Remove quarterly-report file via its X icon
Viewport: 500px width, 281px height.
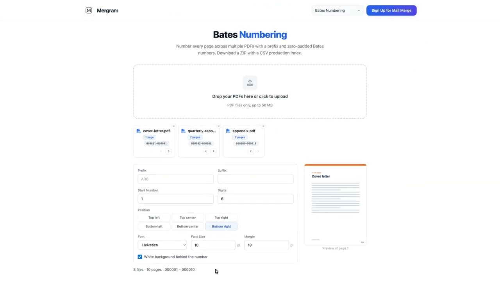tap(218, 126)
